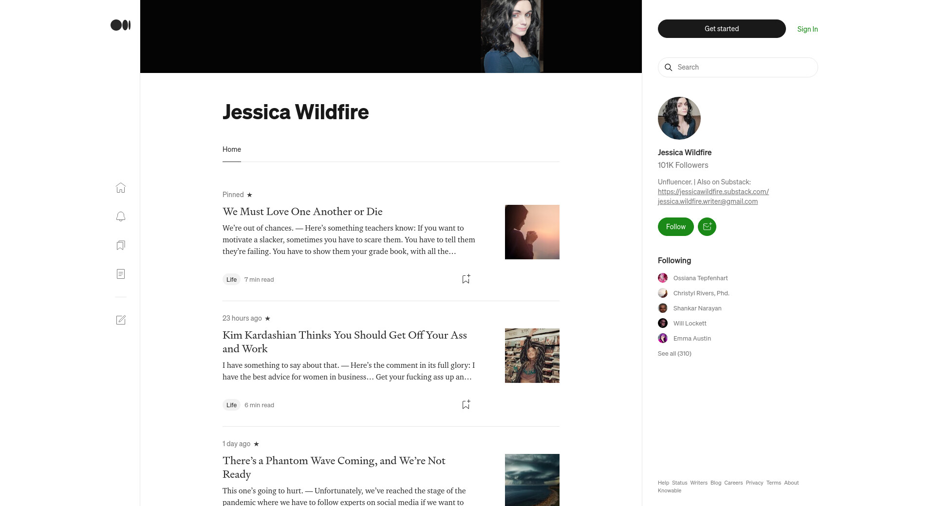Open the Stories document icon
The height and width of the screenshot is (506, 935).
pos(121,274)
